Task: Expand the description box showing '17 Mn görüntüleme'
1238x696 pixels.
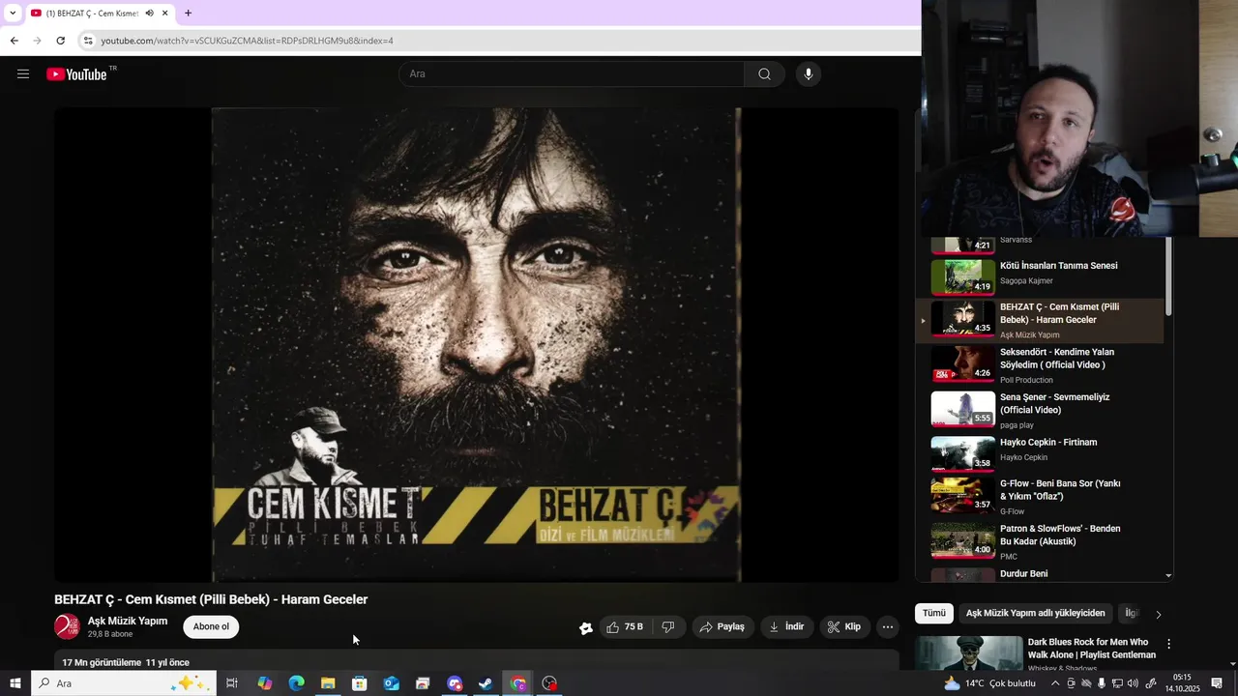Action: (476, 662)
